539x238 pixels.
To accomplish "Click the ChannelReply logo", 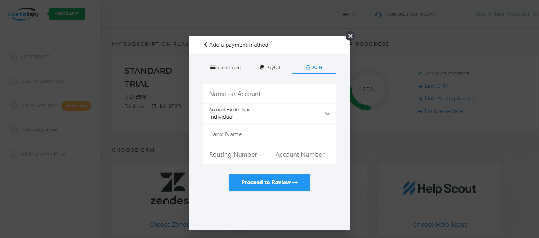I will click(x=23, y=14).
